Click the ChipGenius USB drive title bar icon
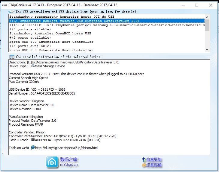This screenshot has width=219, height=172. tap(5, 5)
